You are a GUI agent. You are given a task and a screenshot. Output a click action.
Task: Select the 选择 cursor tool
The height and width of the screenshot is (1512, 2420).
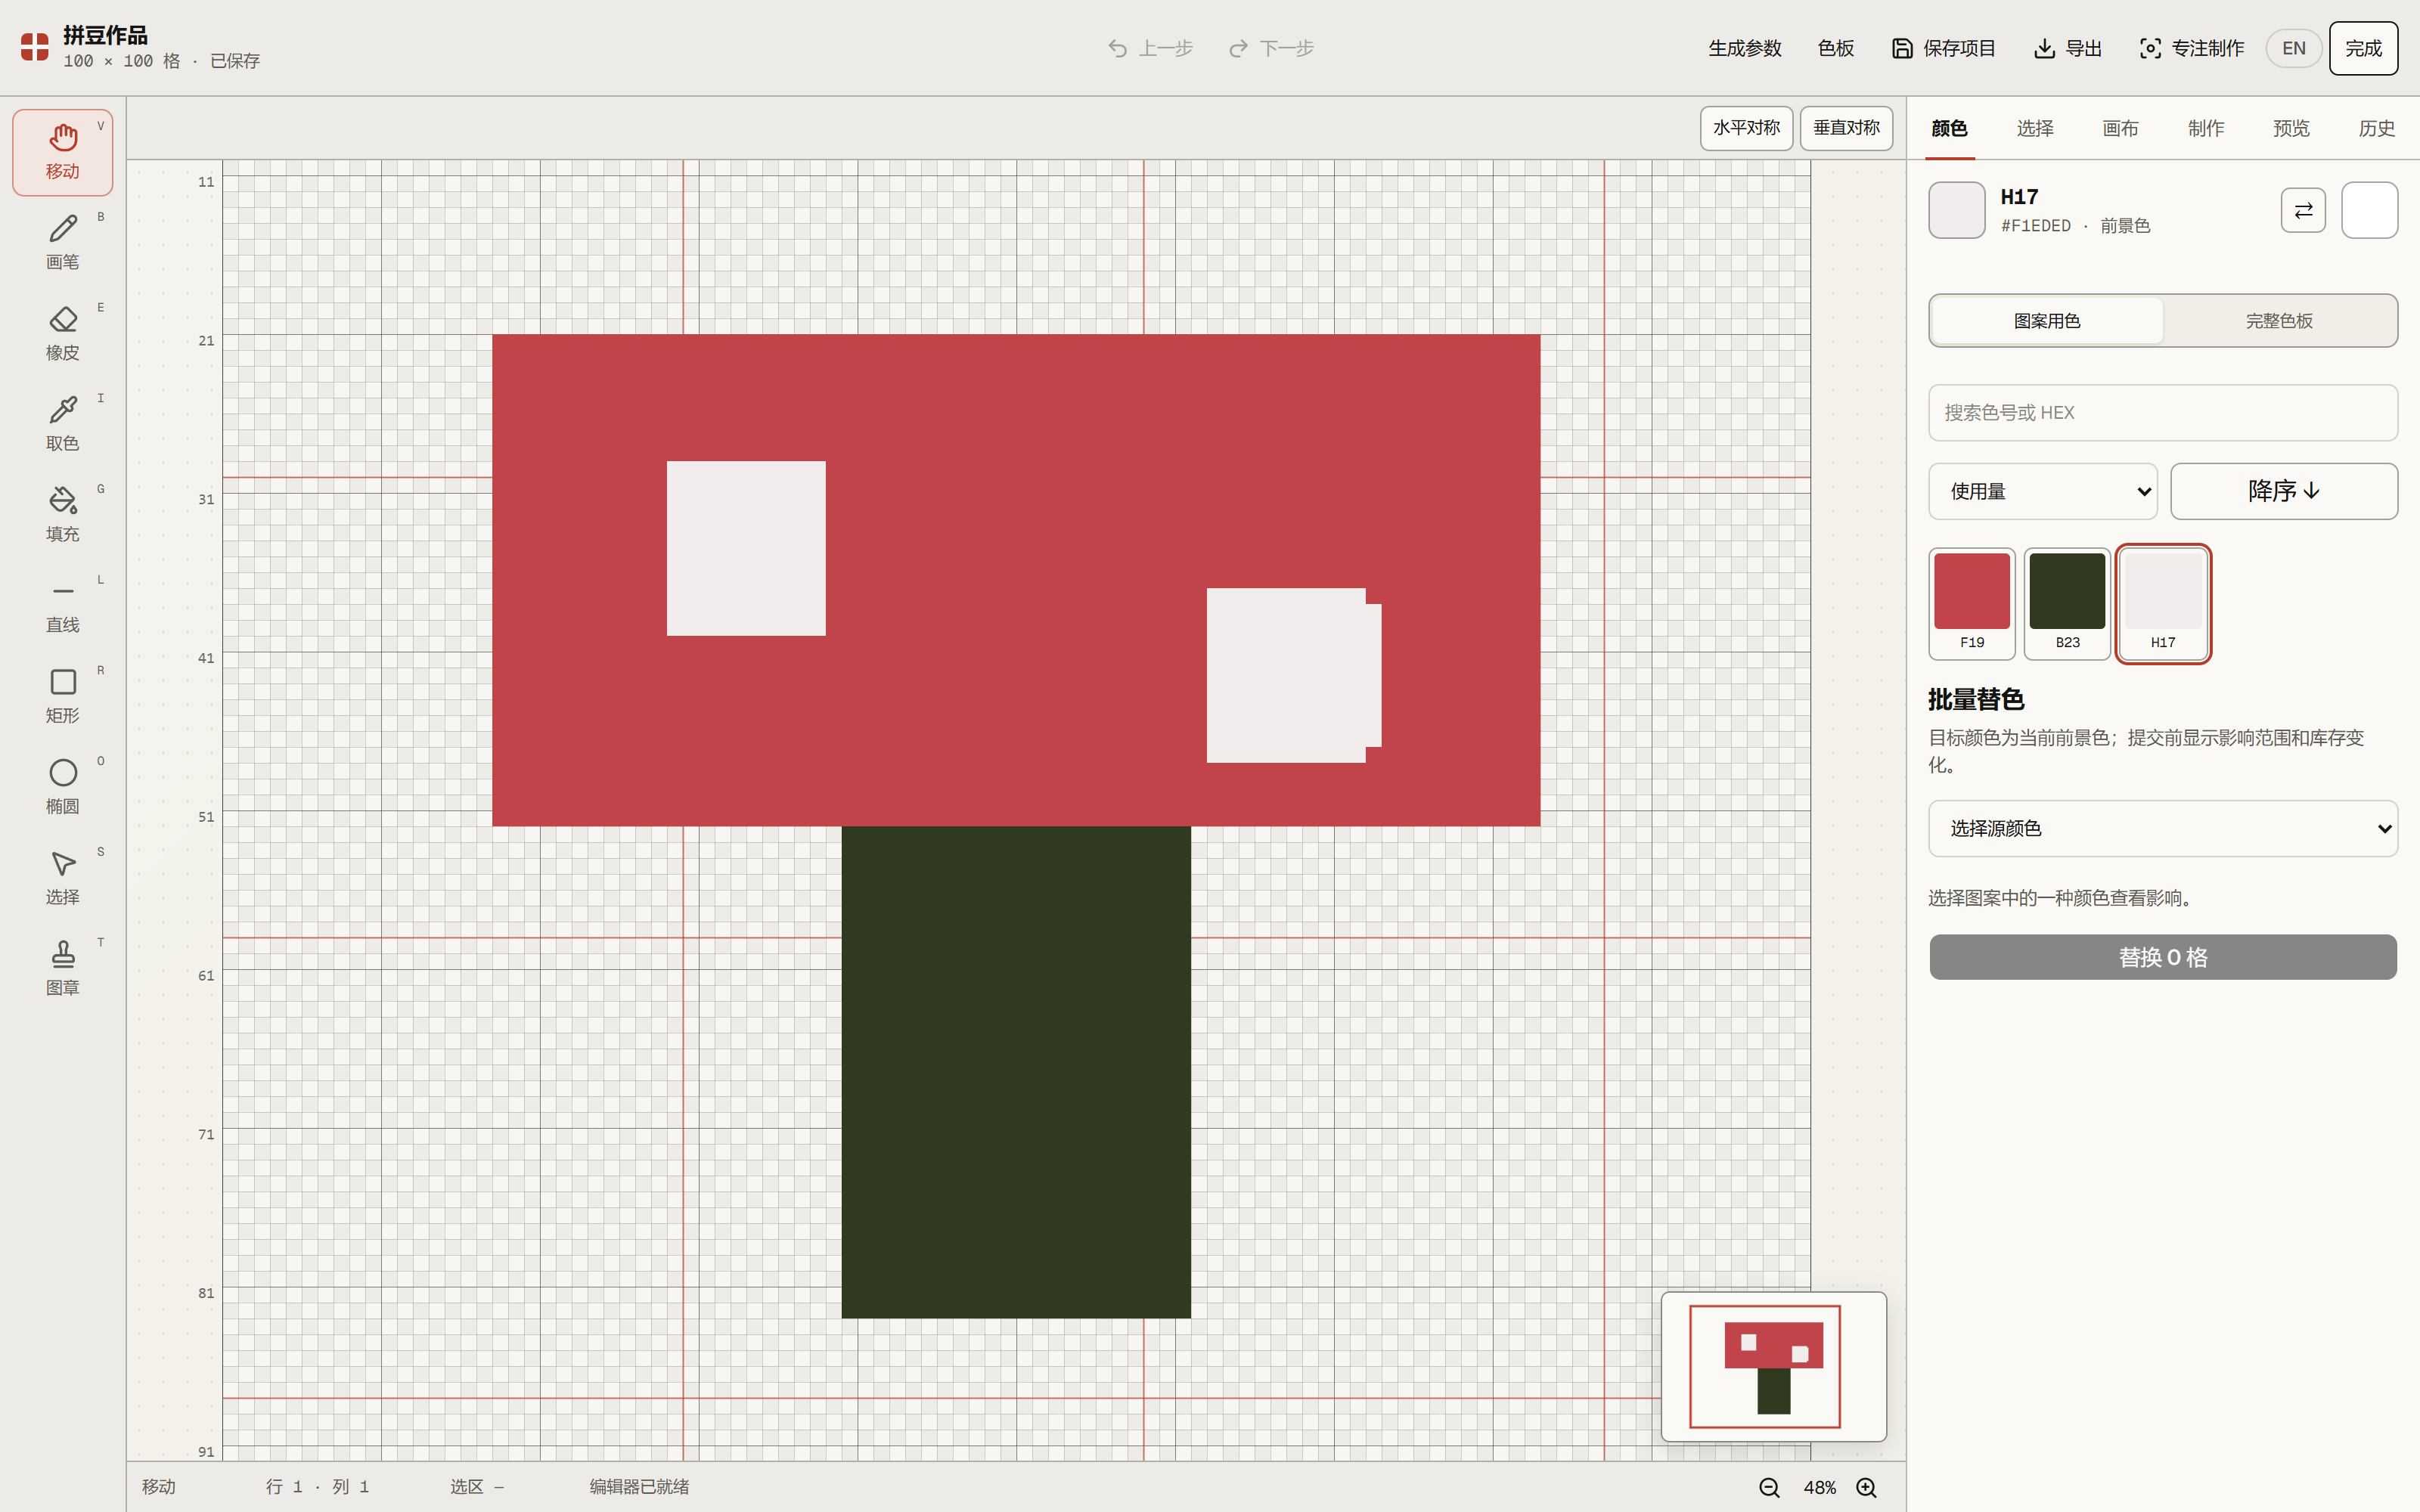[62, 878]
